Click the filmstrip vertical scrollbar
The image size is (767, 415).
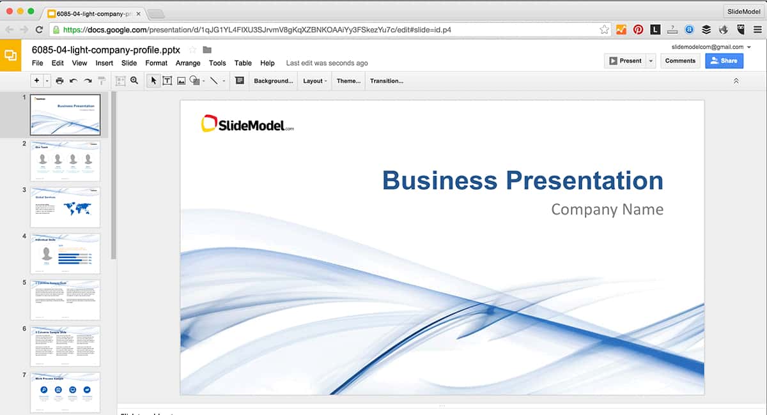tap(114, 175)
